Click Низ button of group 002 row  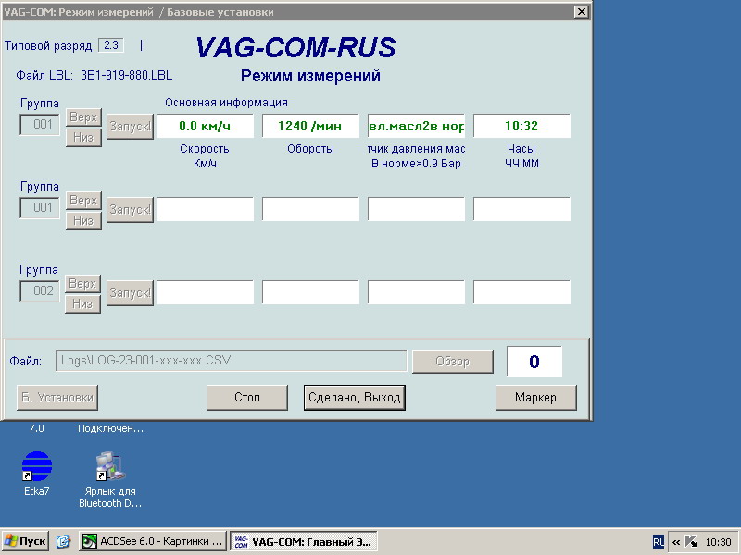[82, 304]
